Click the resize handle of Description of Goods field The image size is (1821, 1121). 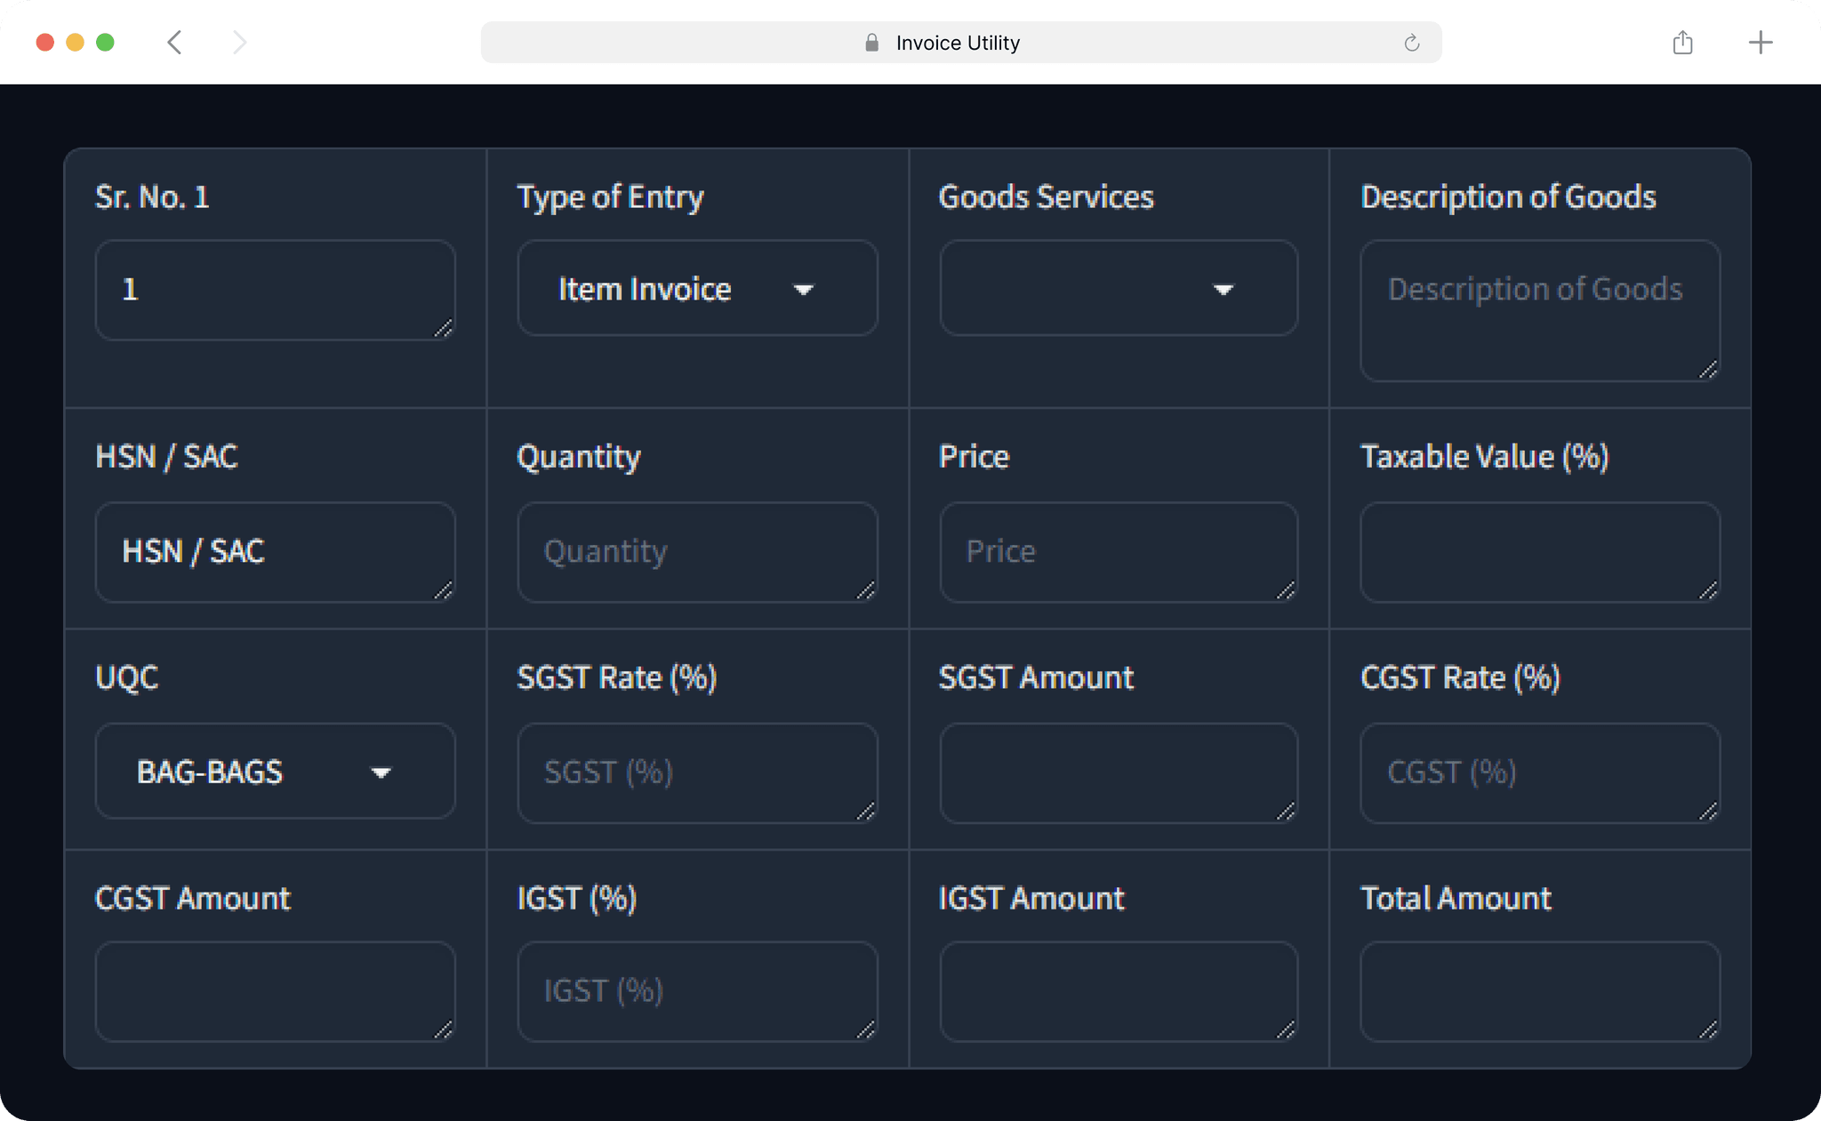tap(1706, 371)
